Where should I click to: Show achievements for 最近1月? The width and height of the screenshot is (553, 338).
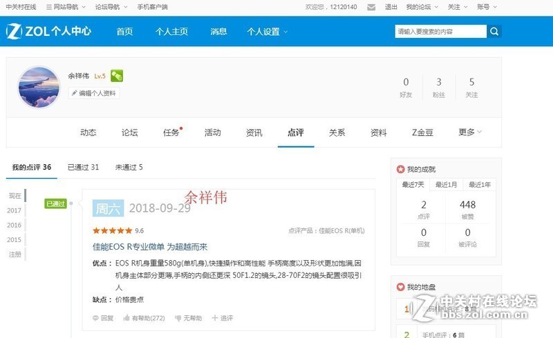click(x=445, y=185)
